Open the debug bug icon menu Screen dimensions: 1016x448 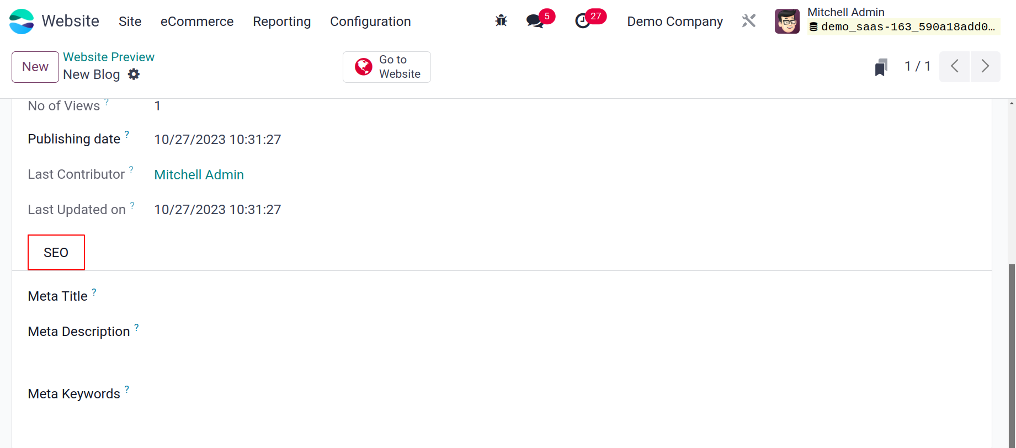[x=501, y=21]
